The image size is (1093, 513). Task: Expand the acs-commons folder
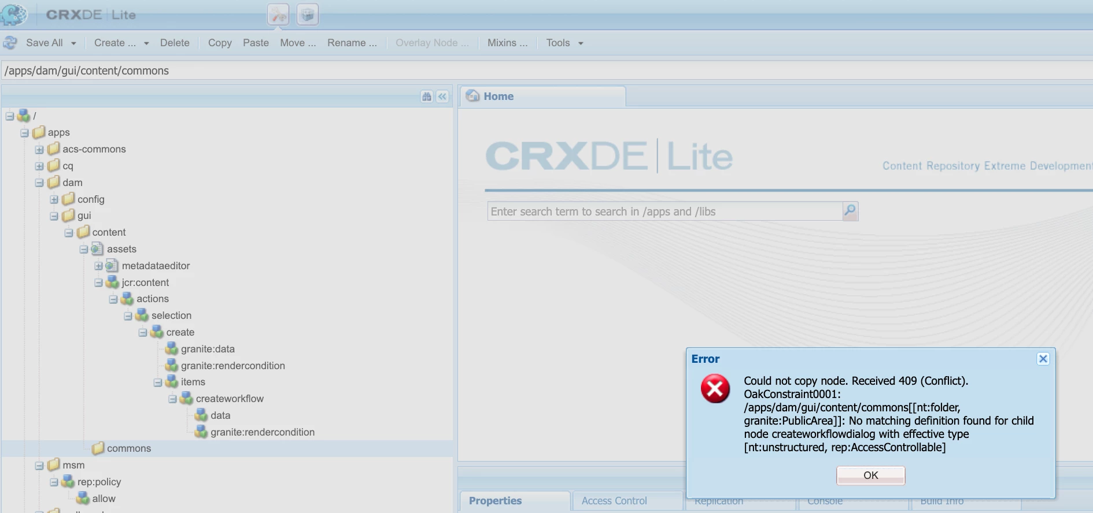39,150
